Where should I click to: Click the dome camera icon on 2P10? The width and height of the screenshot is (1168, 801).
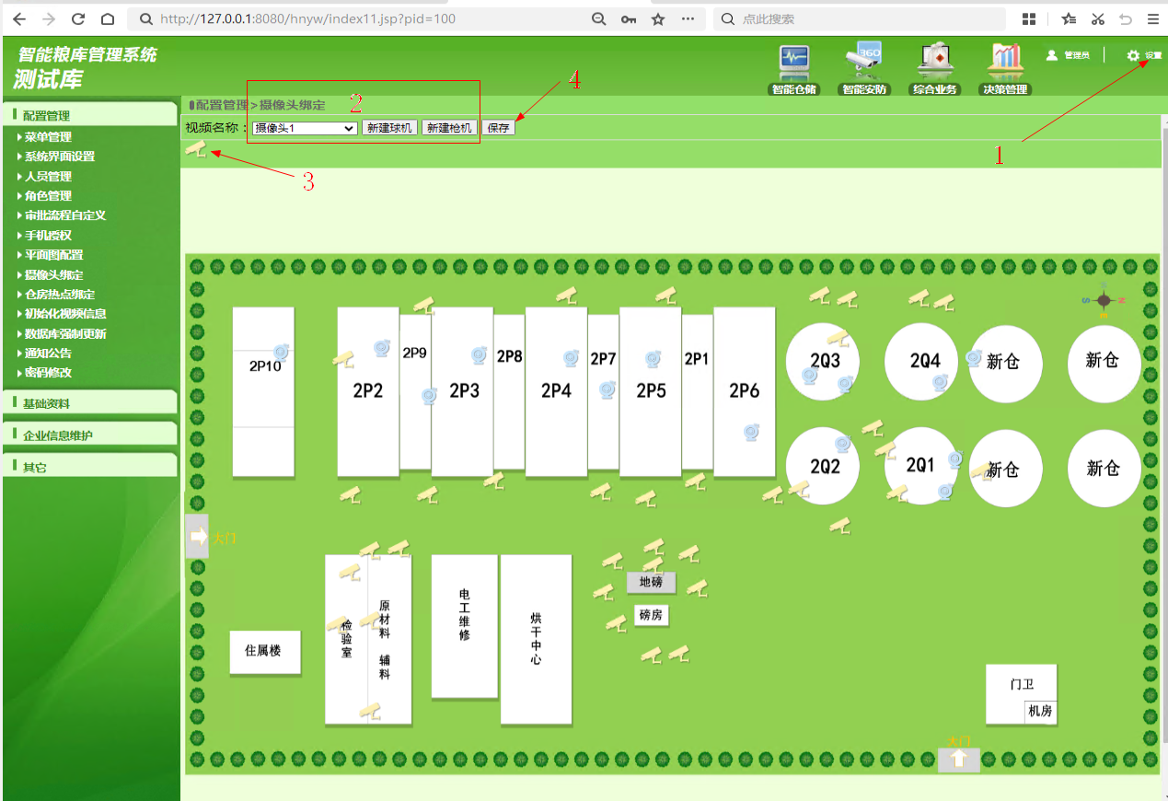(282, 352)
